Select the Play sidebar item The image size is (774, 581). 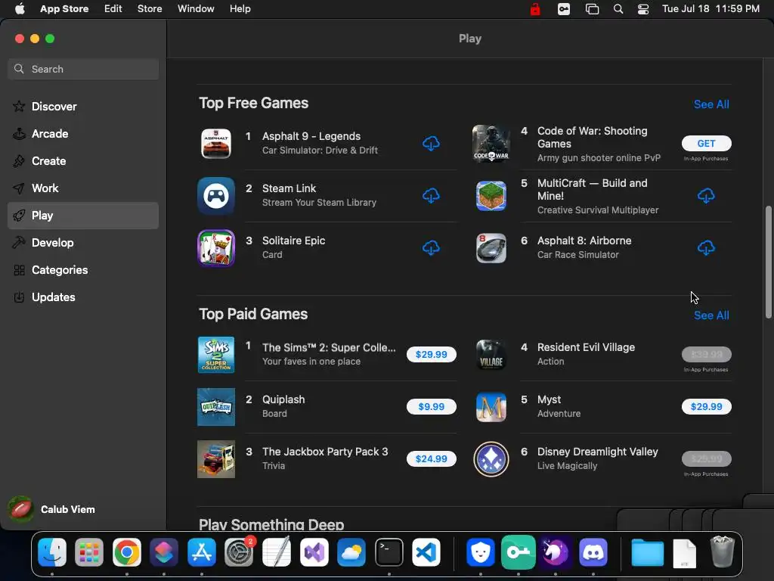coord(83,216)
